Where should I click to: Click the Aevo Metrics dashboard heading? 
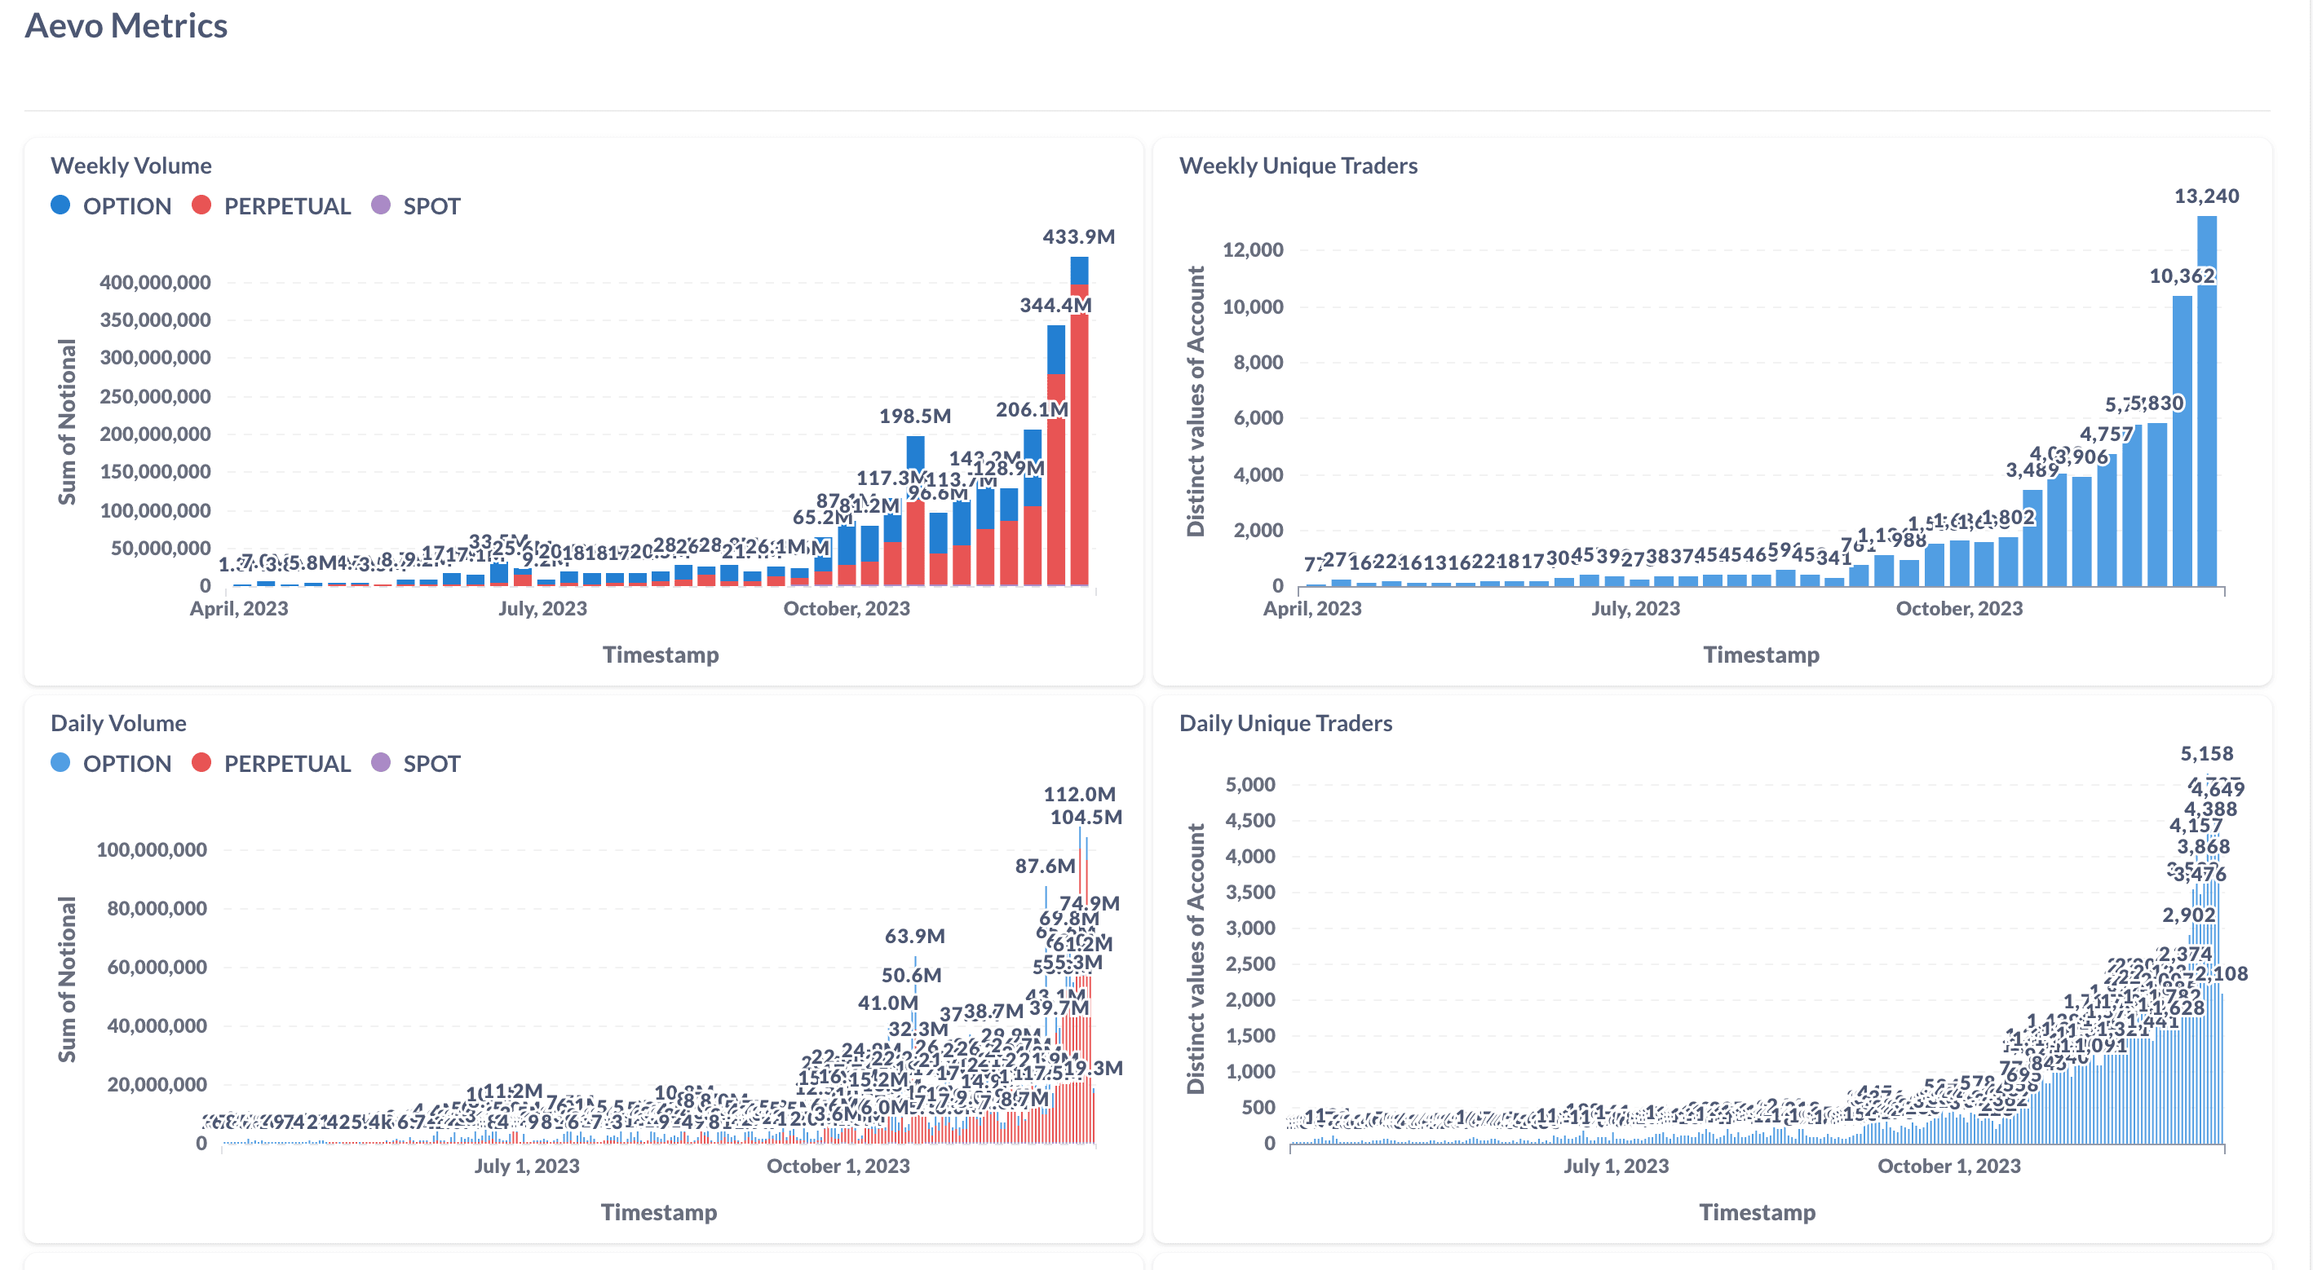coord(126,26)
